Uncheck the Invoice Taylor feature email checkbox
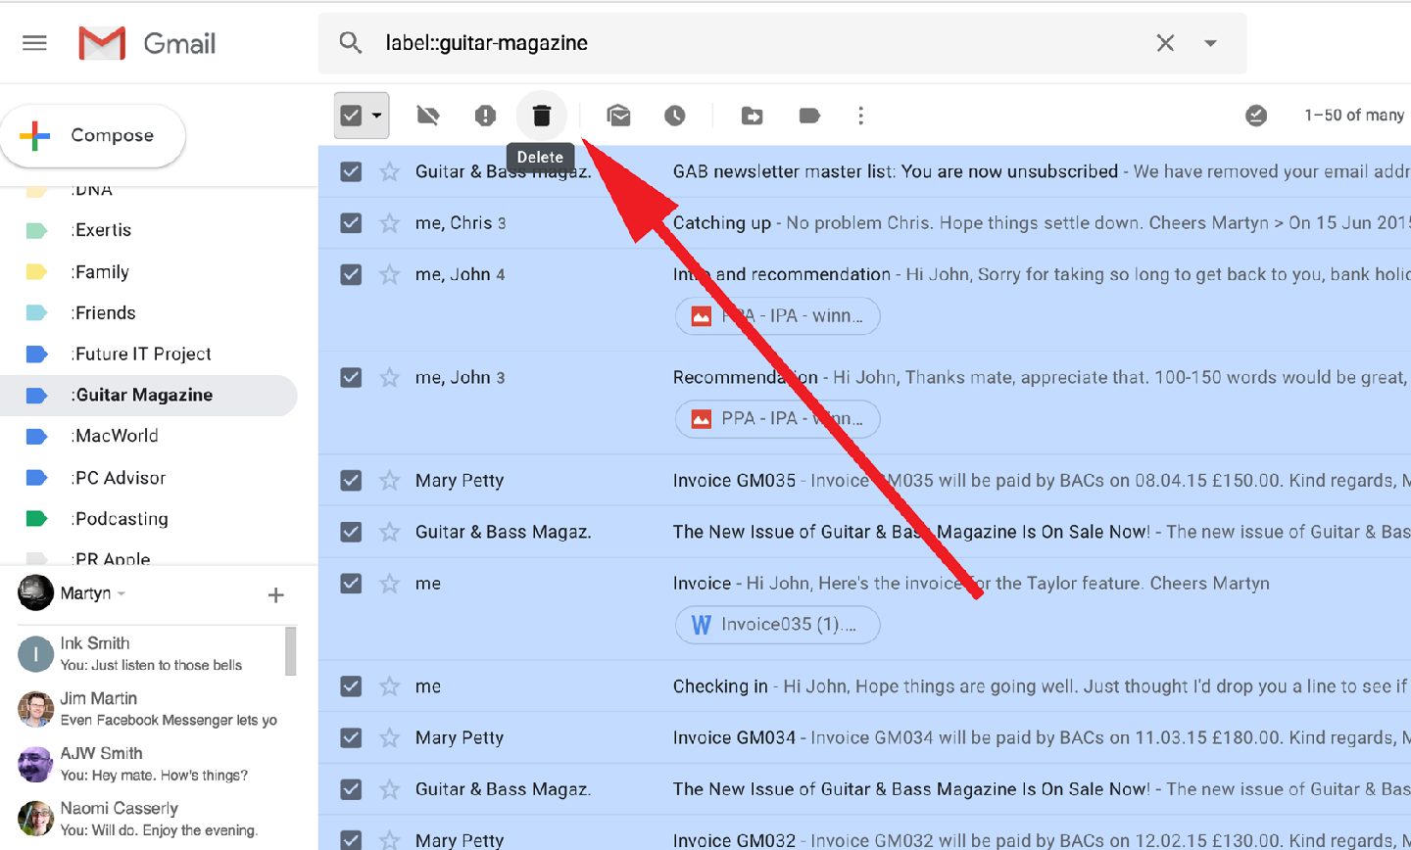This screenshot has width=1411, height=850. [351, 584]
